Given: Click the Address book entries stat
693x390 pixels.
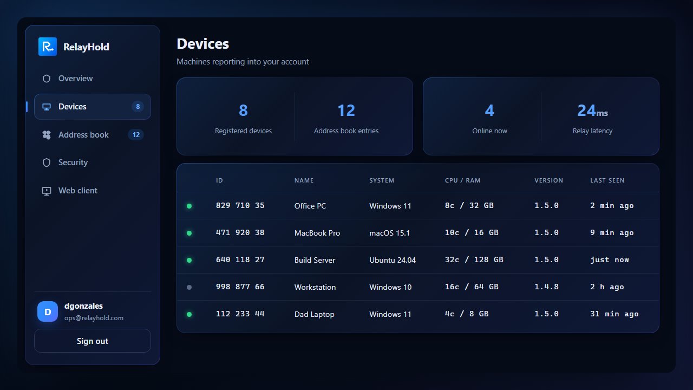Looking at the screenshot, I should tap(346, 117).
